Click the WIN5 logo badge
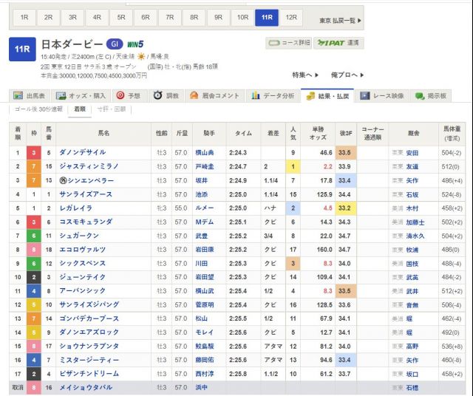 135,44
